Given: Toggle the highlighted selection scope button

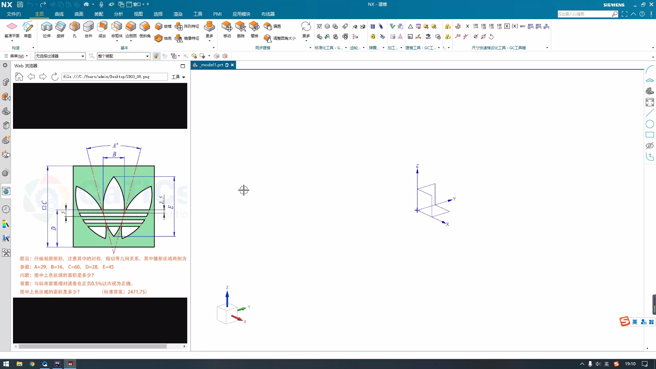Looking at the screenshot, I should pos(156,56).
